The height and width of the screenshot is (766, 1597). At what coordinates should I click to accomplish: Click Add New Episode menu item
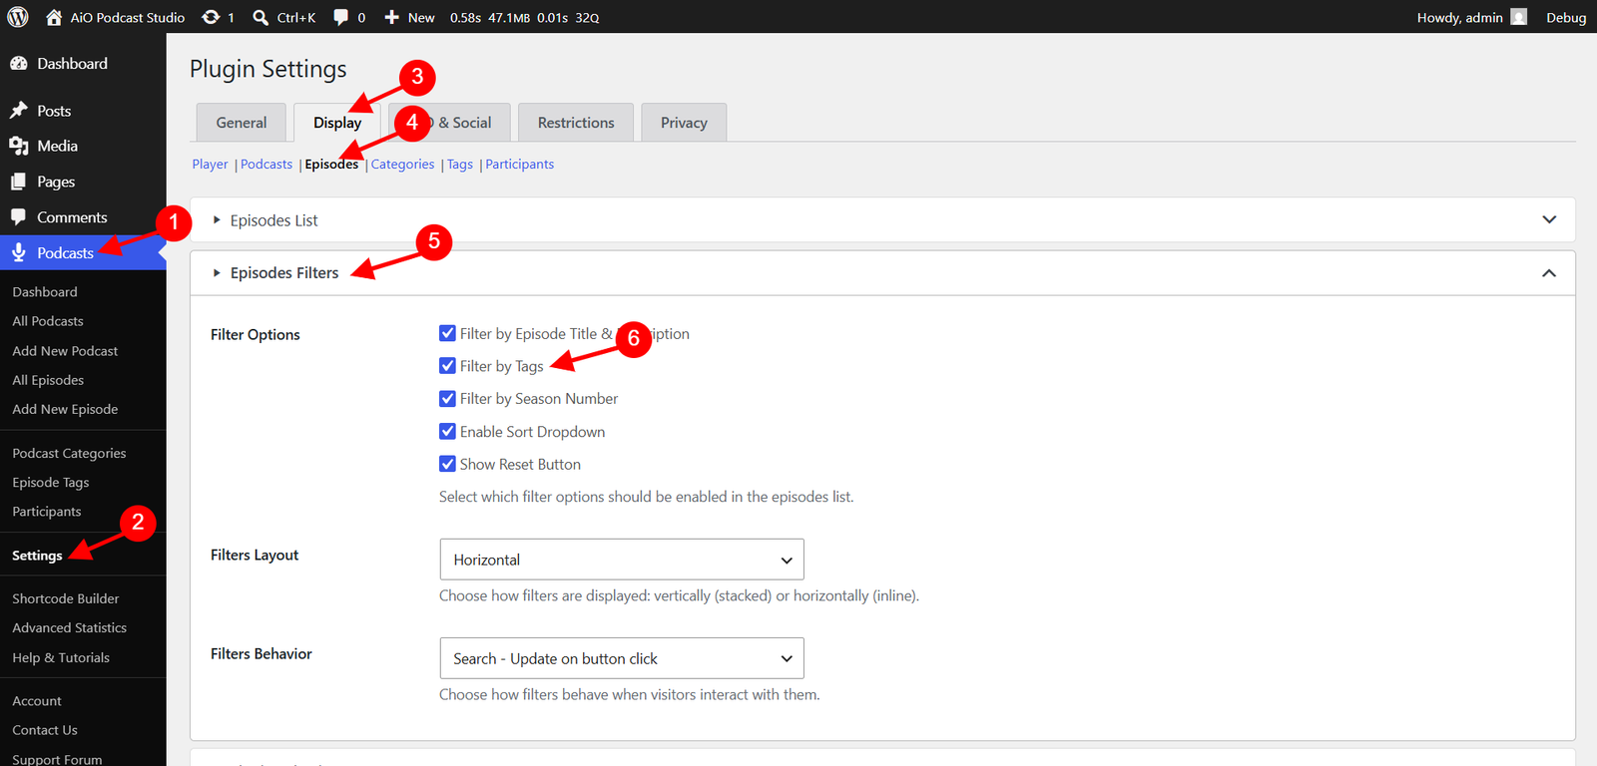point(65,409)
